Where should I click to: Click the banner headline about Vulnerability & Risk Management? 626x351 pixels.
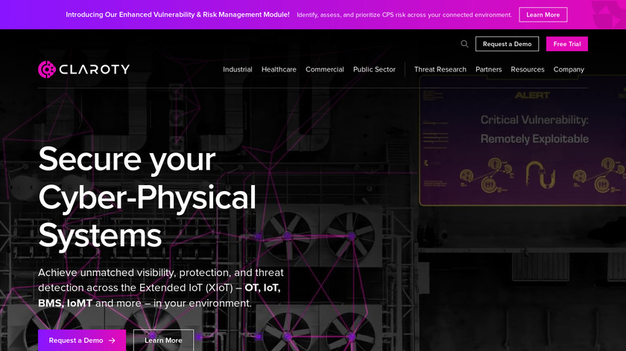(x=177, y=15)
